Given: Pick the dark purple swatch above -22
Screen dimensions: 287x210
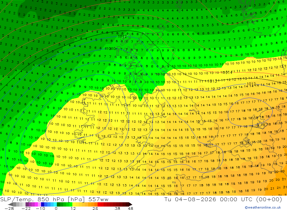Looking at the screenshot, I should coord(27,205).
